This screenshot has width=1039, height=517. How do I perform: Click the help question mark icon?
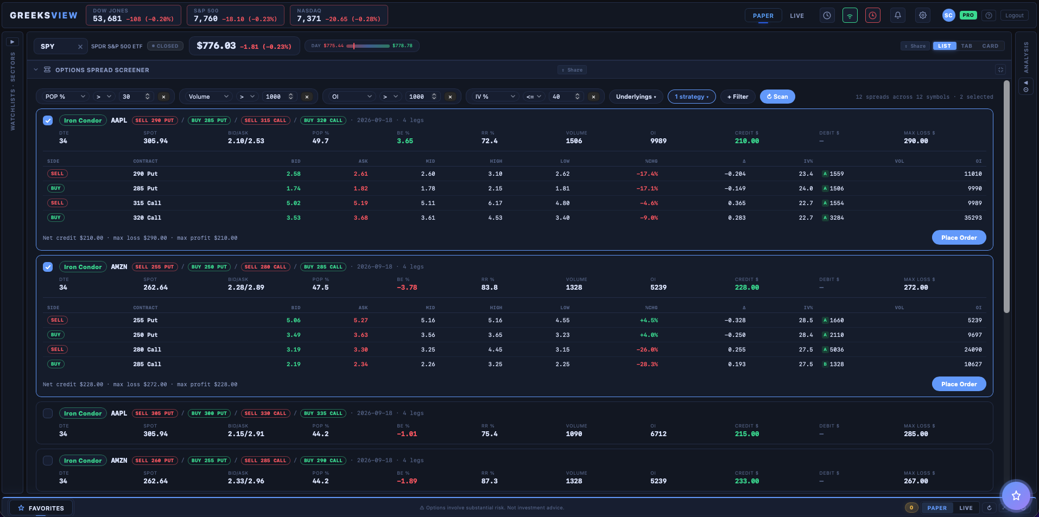pos(989,16)
